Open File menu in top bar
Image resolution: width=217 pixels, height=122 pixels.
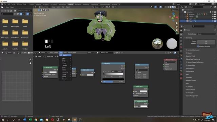[x=5, y=4]
